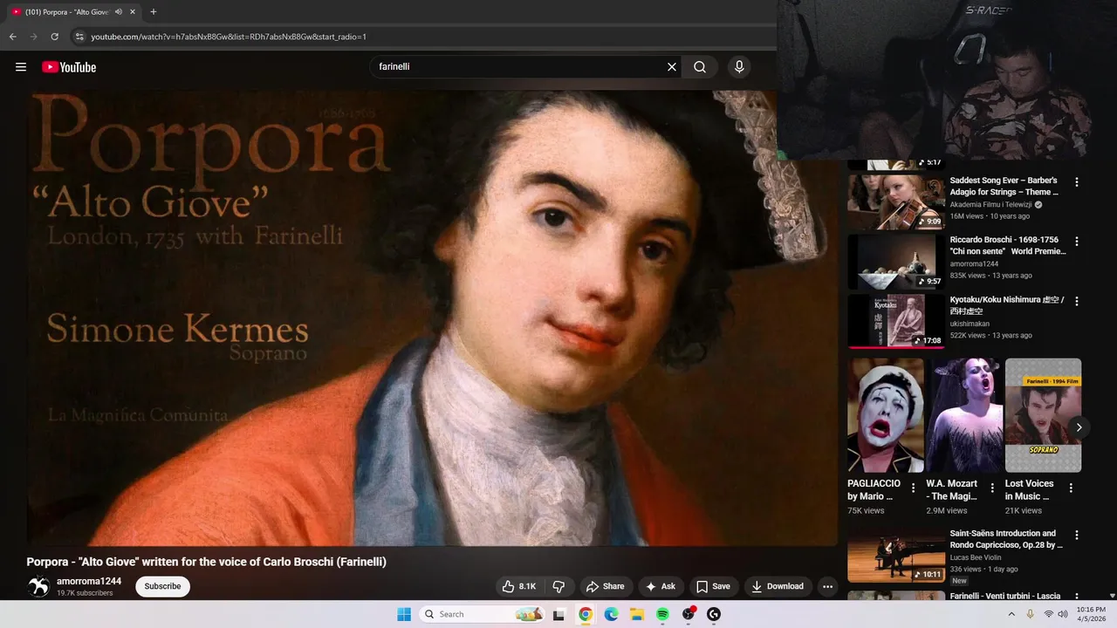Start voice search with the microphone icon
Screen dimensions: 1117x628
pos(739,67)
